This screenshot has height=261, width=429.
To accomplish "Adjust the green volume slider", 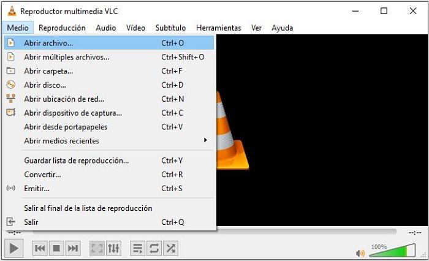I will [x=392, y=251].
